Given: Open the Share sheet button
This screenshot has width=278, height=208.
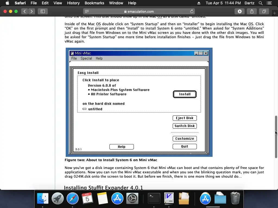Looking at the screenshot, I should tap(252, 11).
